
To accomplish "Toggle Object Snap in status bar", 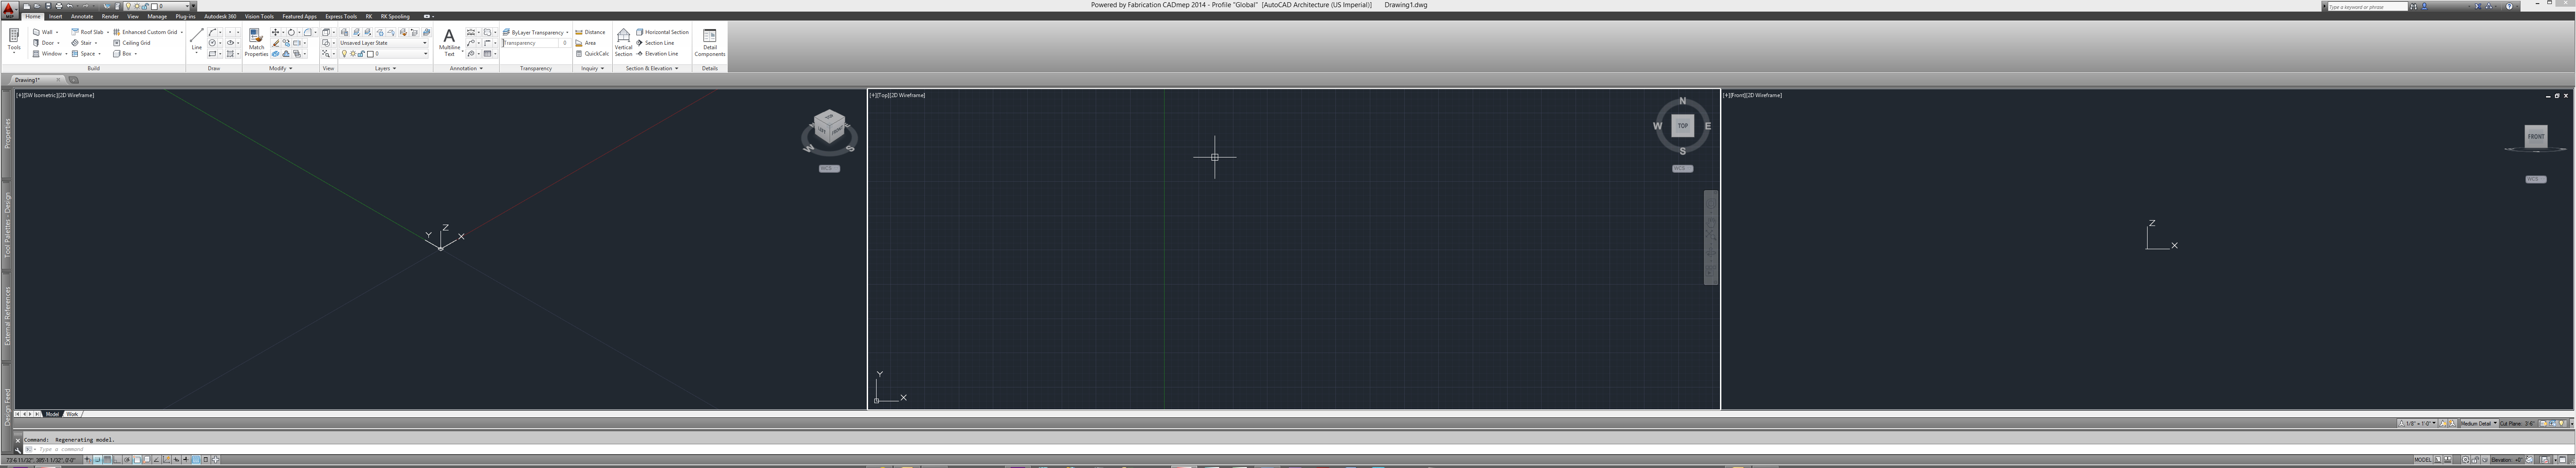I will tap(137, 460).
